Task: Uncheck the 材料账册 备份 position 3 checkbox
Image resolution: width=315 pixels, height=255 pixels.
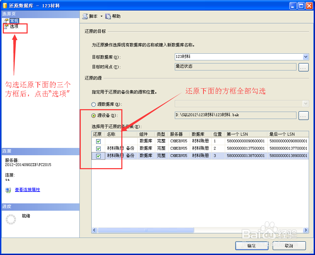Action: coord(98,156)
